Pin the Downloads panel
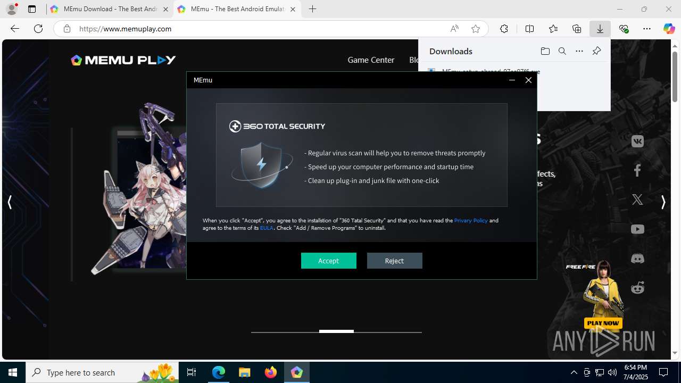The image size is (681, 383). (x=596, y=51)
